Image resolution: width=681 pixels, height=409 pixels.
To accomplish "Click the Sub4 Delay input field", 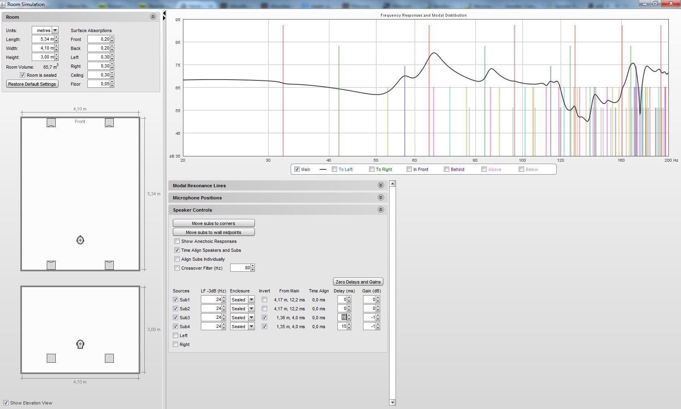I will coord(342,327).
